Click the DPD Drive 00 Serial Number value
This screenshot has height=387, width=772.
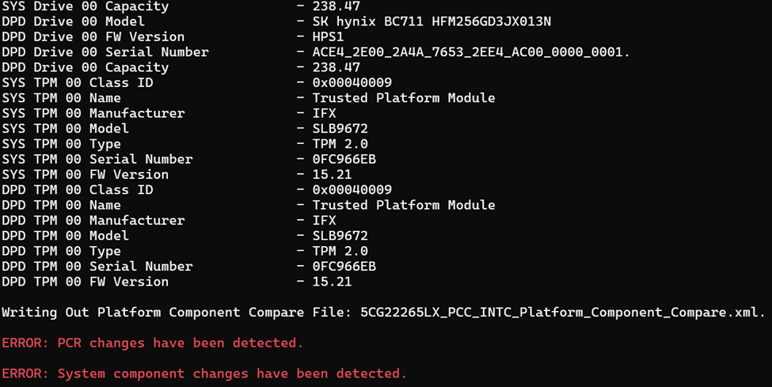coord(471,52)
